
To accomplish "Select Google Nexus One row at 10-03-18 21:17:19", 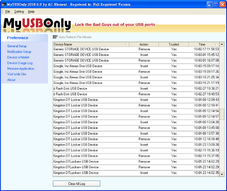I will click(136, 83).
